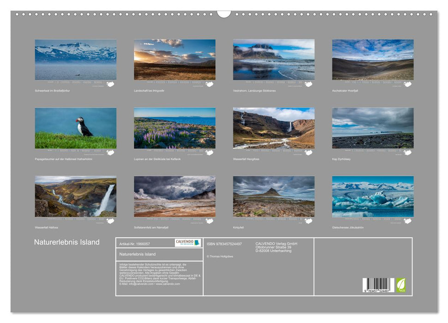Click the Iceland map icon beside Wasserfall Hengifoss

[x=308, y=152]
